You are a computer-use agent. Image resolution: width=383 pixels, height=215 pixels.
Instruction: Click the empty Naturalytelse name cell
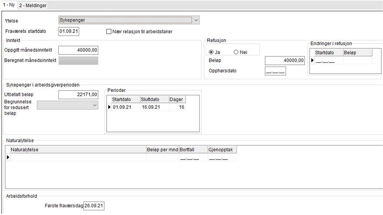point(78,158)
